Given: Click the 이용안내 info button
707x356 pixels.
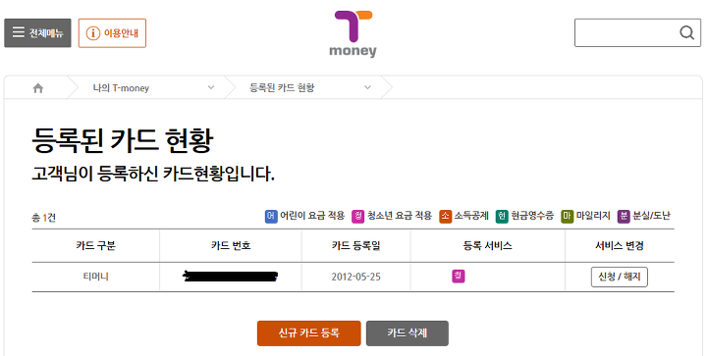Looking at the screenshot, I should tap(112, 33).
